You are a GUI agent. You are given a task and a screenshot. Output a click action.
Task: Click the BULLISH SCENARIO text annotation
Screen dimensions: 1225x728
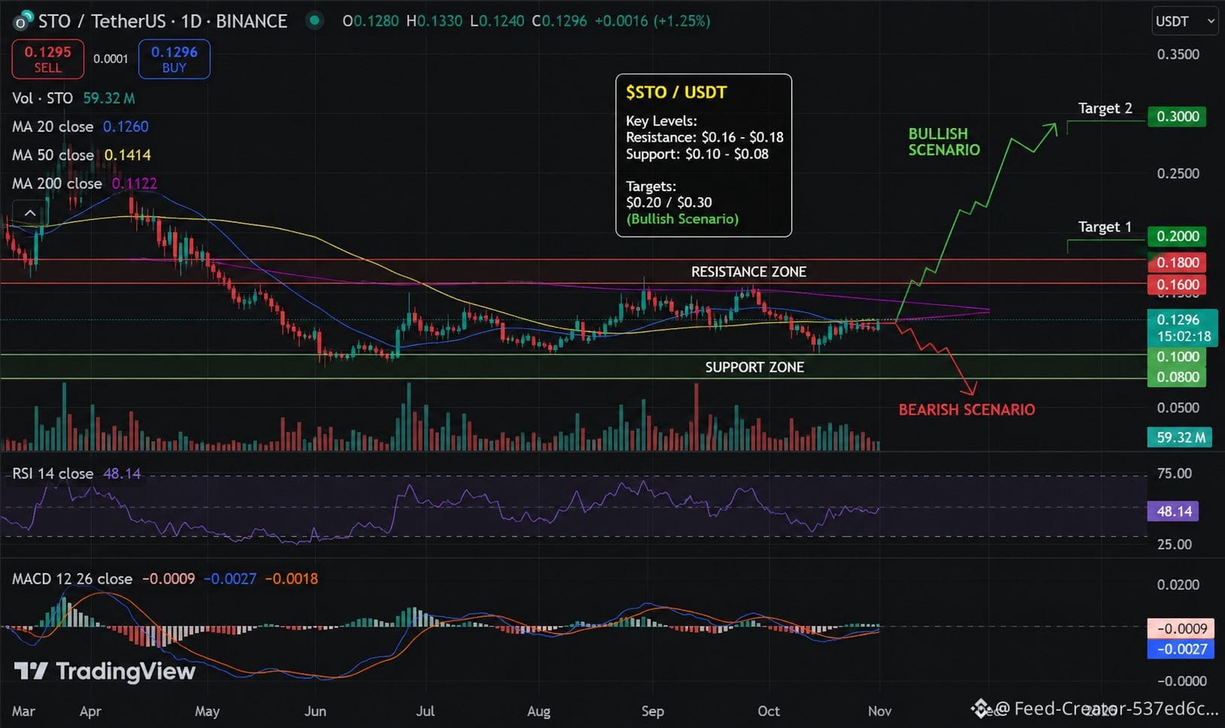point(944,142)
